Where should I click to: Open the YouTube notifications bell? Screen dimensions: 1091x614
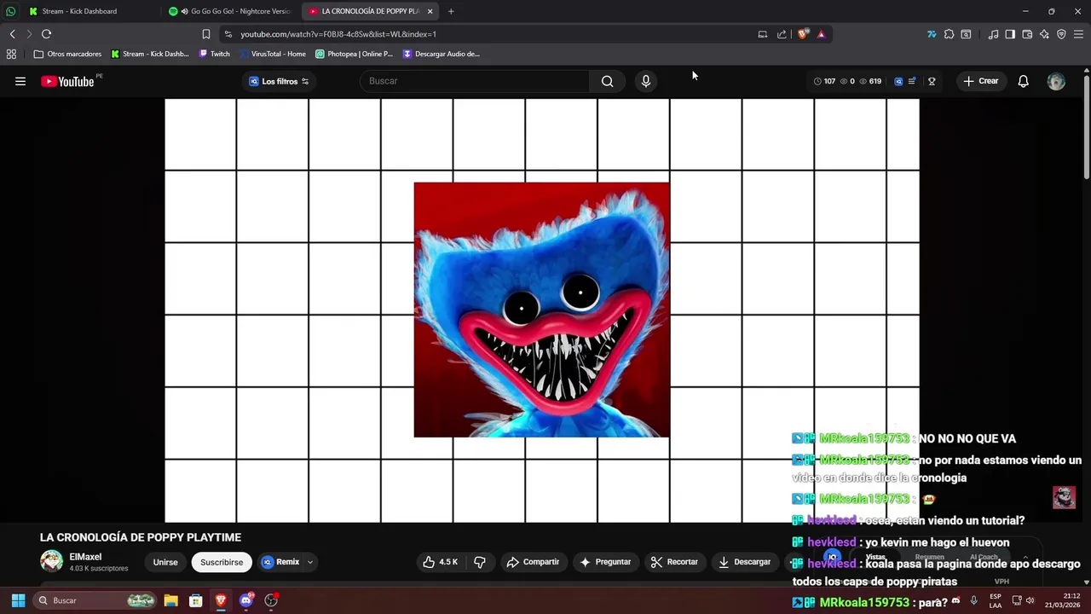1023,81
